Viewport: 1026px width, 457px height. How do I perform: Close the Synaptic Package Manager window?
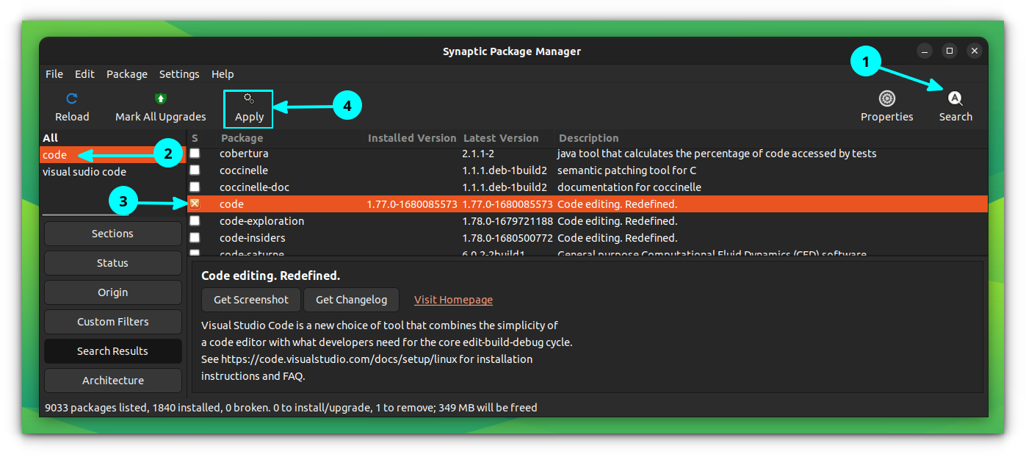click(975, 51)
